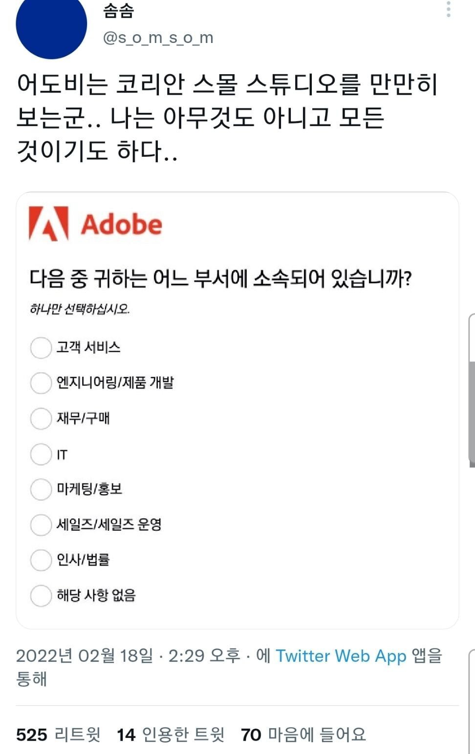Open the @s_o_m_s_o_m profile handle
Screen dimensions: 475x754
(x=158, y=38)
